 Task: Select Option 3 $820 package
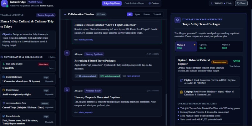pyautogui.click(x=231, y=46)
